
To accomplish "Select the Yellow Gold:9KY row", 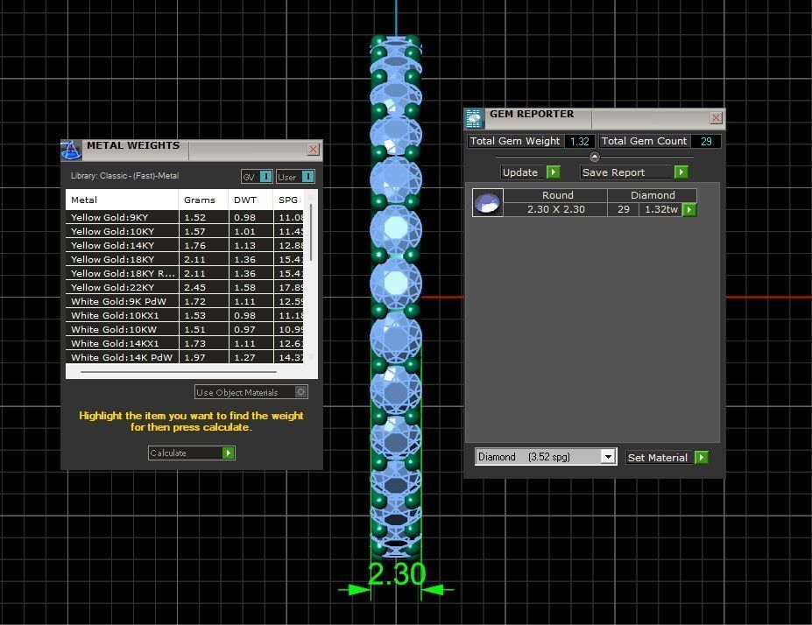I will point(184,217).
